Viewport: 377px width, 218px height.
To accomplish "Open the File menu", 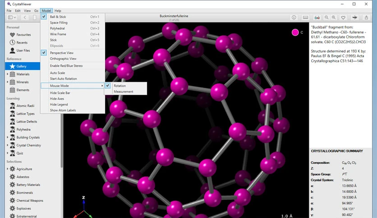I will (x=9, y=11).
